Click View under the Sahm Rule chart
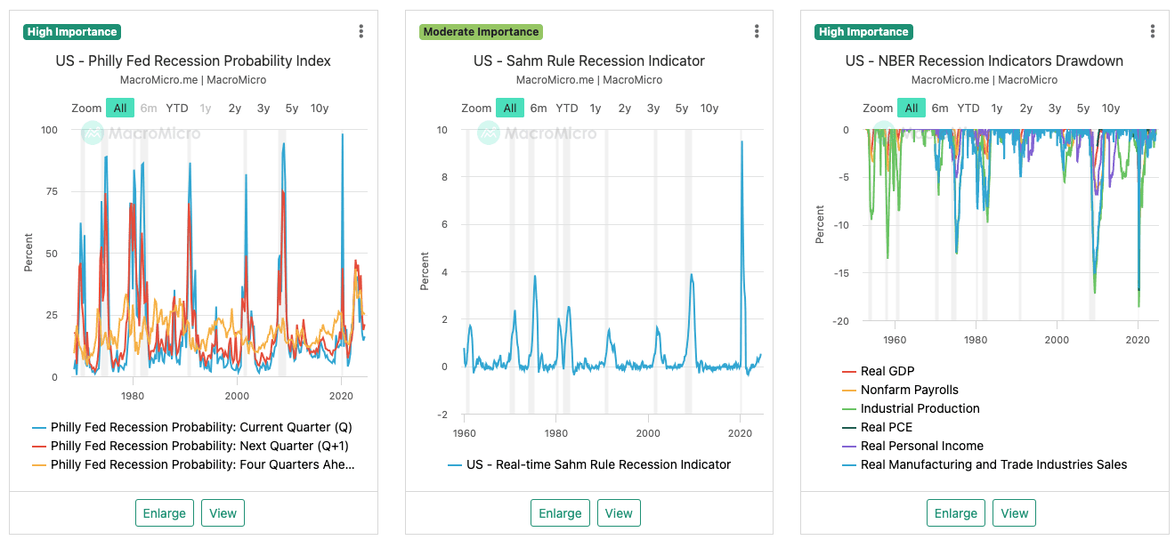1175x548 pixels. tap(619, 513)
